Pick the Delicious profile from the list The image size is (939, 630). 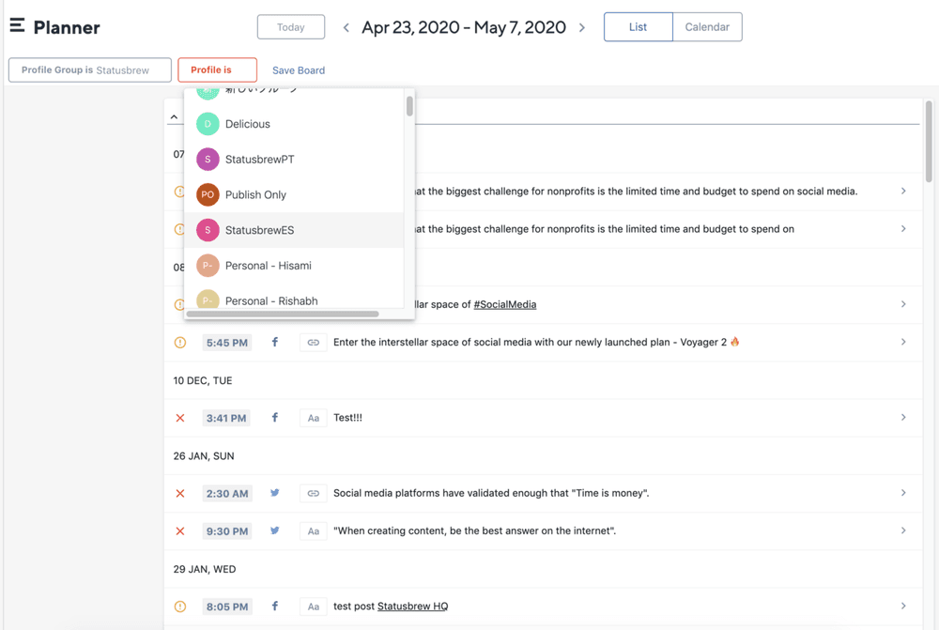coord(247,124)
